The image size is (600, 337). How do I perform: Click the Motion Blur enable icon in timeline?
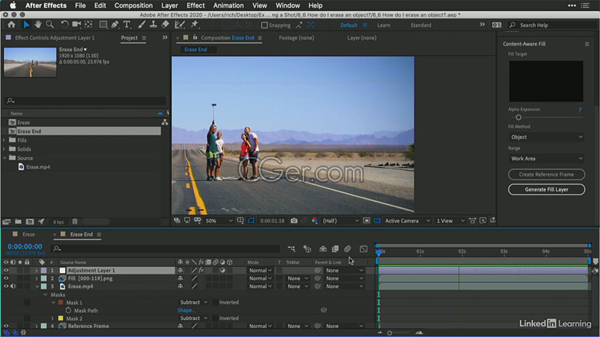pos(348,249)
